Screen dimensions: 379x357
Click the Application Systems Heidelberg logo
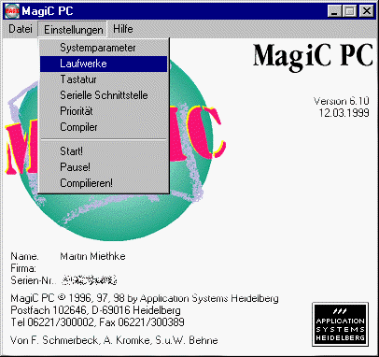point(341,324)
